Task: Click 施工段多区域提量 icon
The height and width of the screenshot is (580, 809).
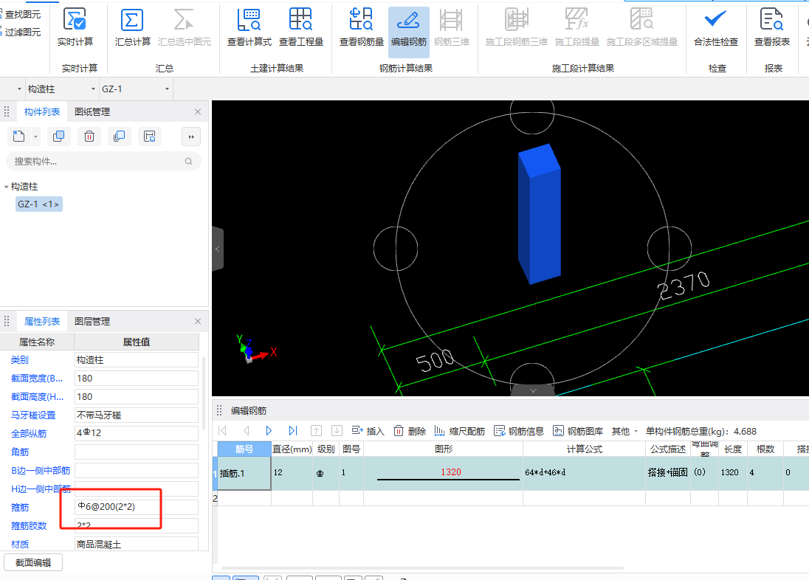Action: pos(642,27)
